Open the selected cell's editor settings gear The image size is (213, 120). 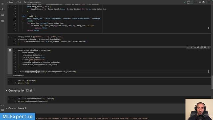point(198,47)
